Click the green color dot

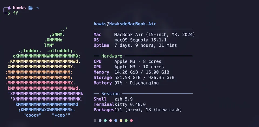126,121
